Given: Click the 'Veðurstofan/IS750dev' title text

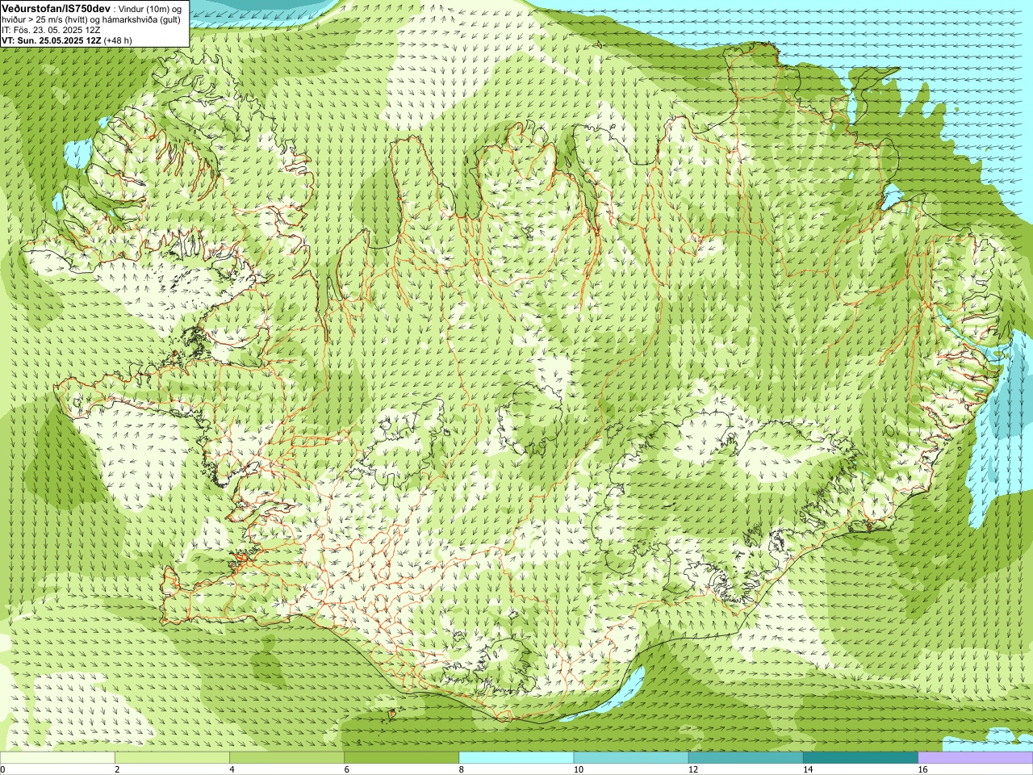Looking at the screenshot, I should tap(56, 7).
